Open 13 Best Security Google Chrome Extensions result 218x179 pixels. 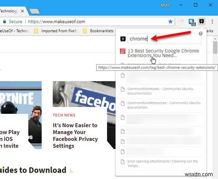(x=163, y=53)
